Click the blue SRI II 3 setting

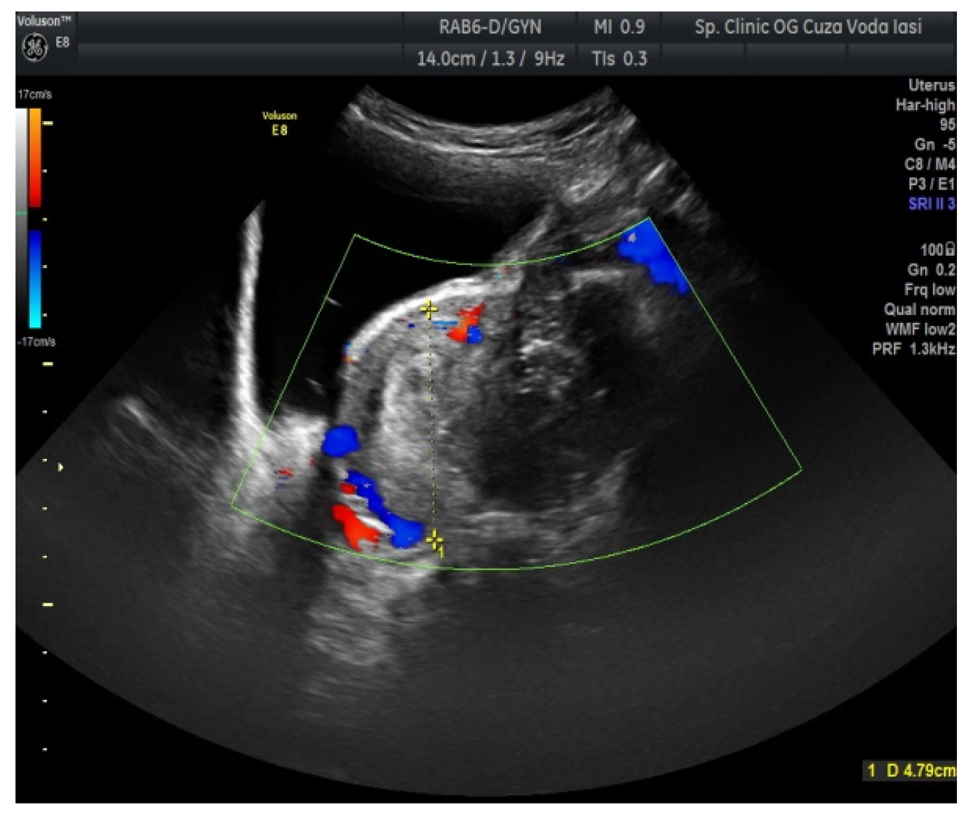click(931, 204)
